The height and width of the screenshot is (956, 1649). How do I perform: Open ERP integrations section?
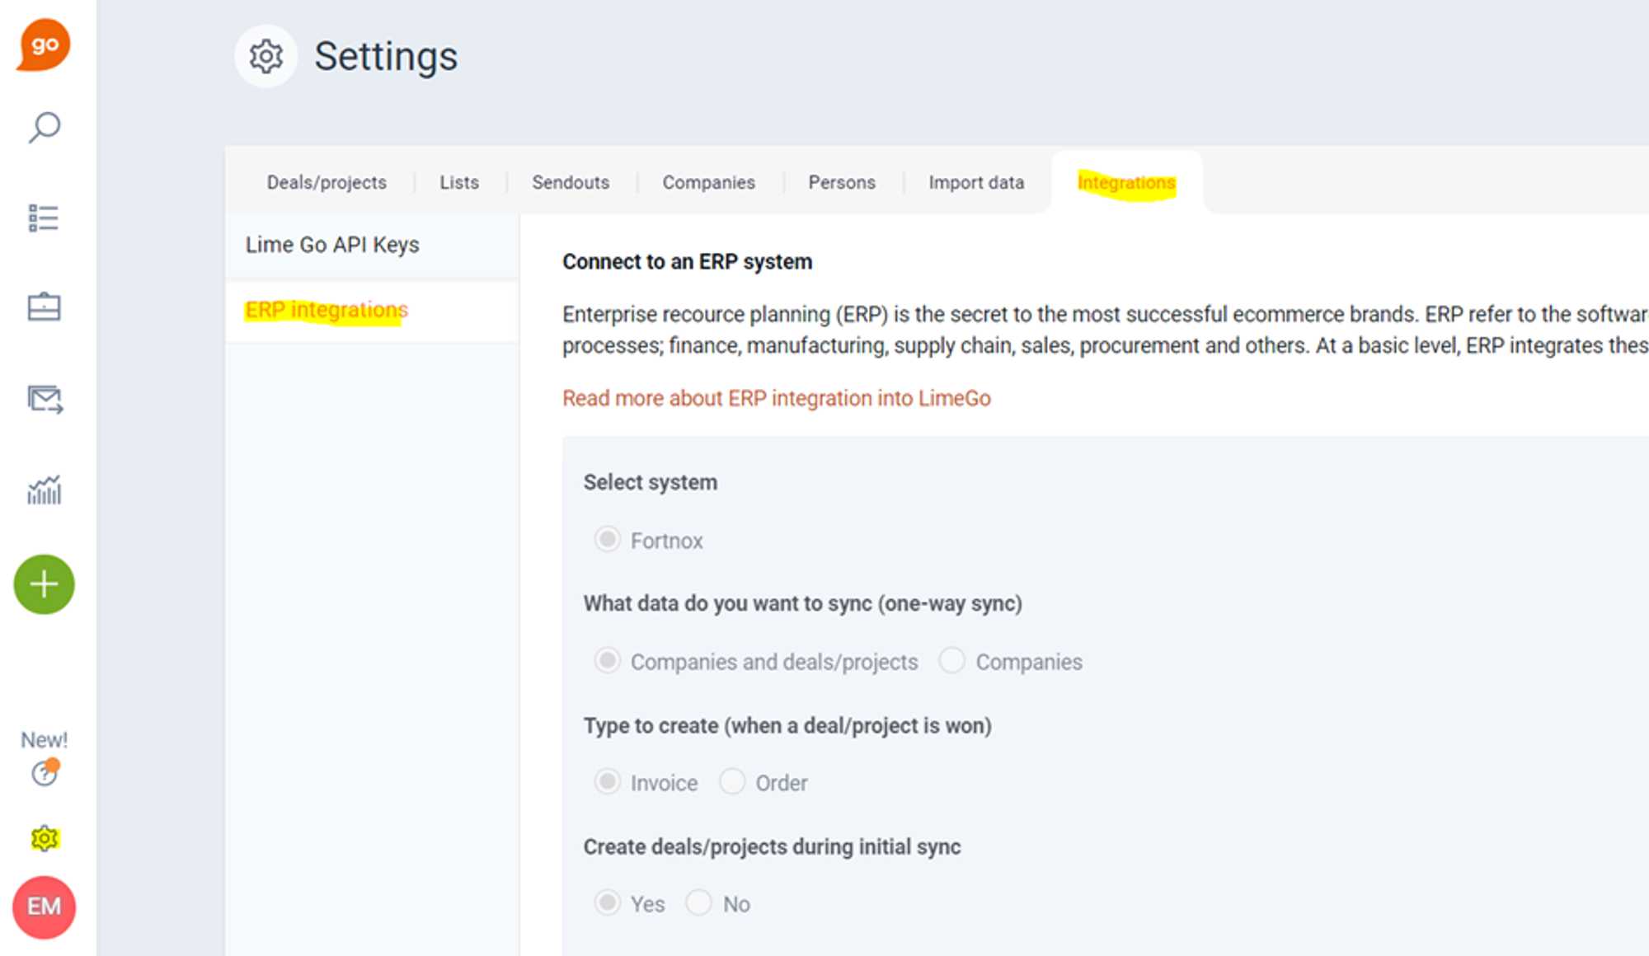372,311
